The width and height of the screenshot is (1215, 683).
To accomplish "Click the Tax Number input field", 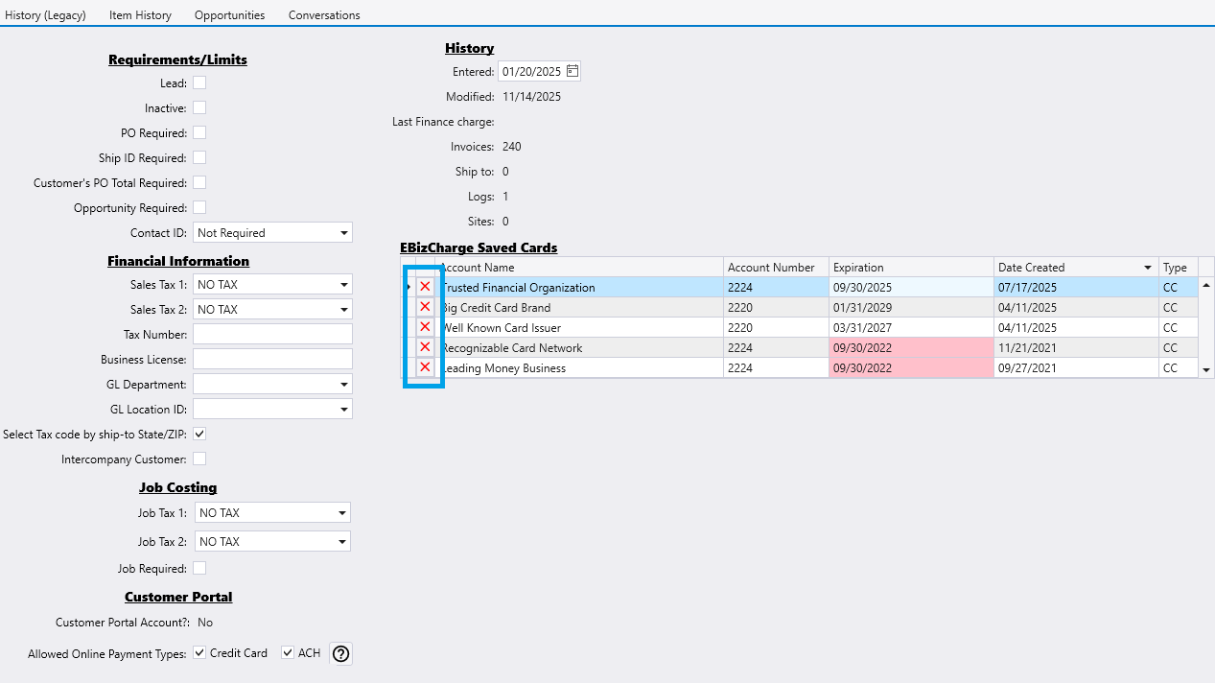I will [272, 334].
